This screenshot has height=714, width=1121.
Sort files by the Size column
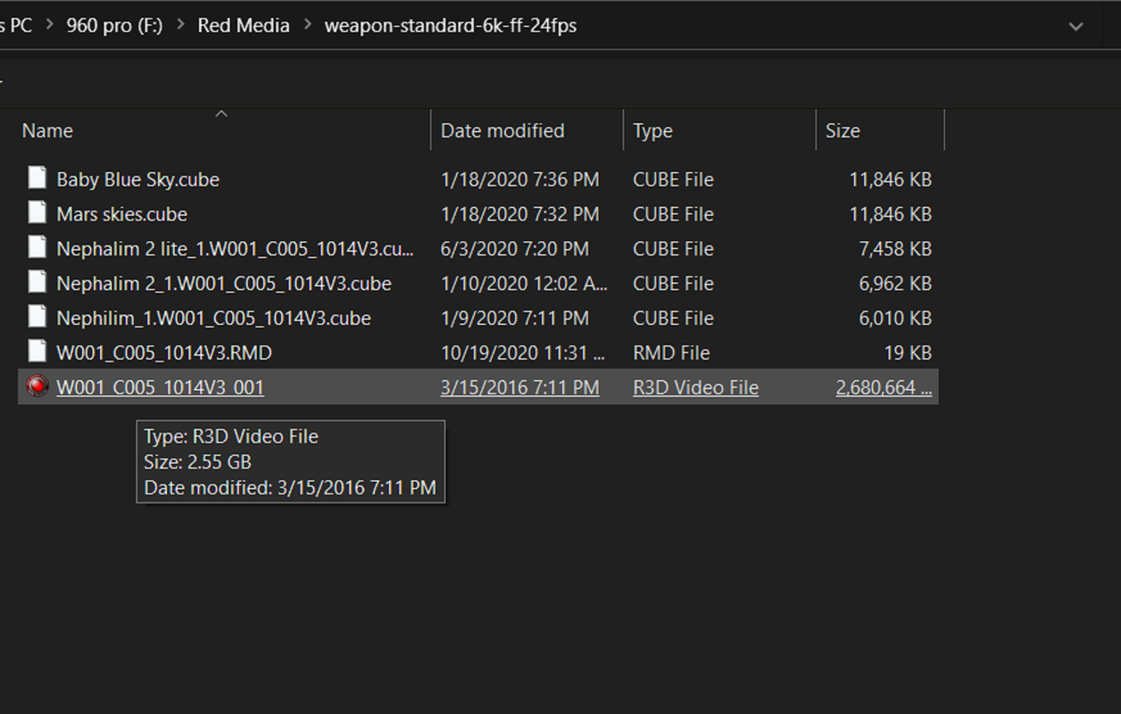point(843,130)
